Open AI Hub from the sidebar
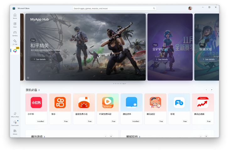Viewport: 229px width, 152px height. 15,42
